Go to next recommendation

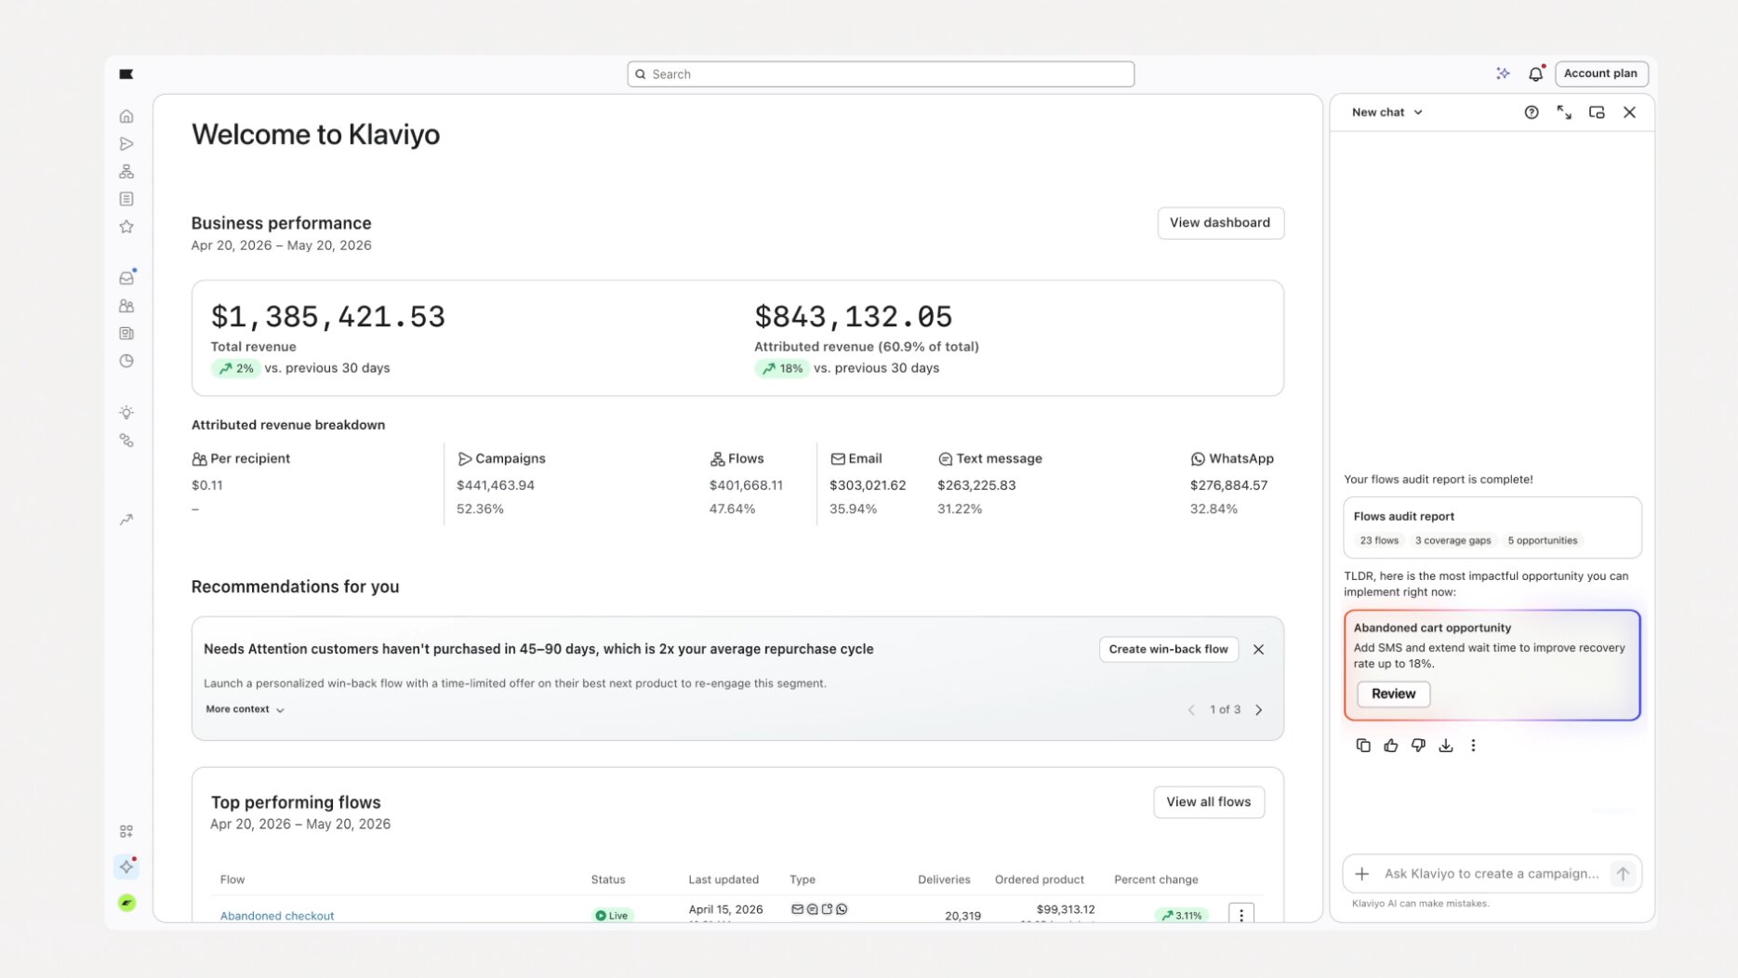tap(1259, 710)
